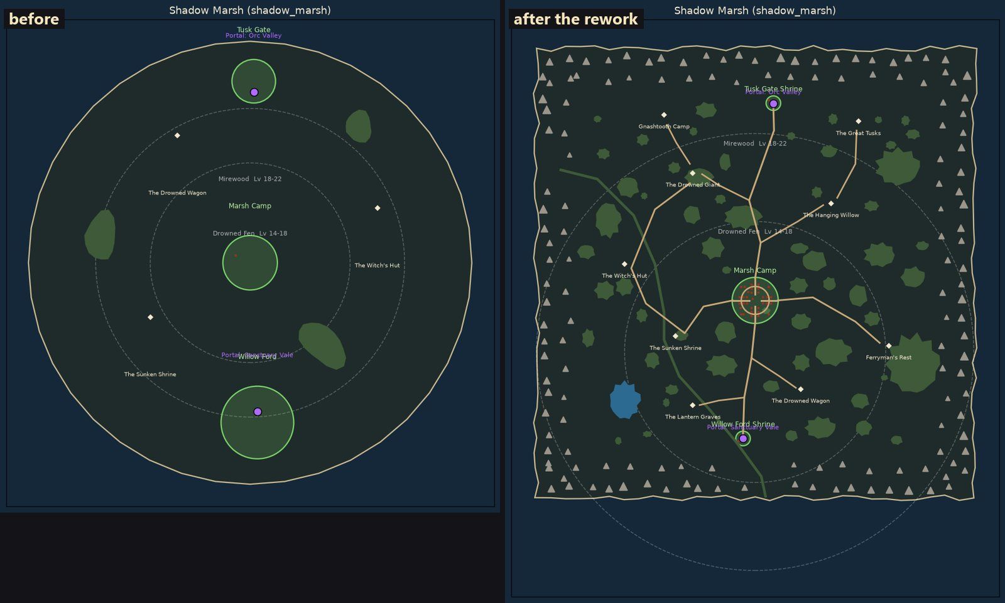Click the Shadow Marsh title above the reworked map
1005x603 pixels.
[755, 10]
